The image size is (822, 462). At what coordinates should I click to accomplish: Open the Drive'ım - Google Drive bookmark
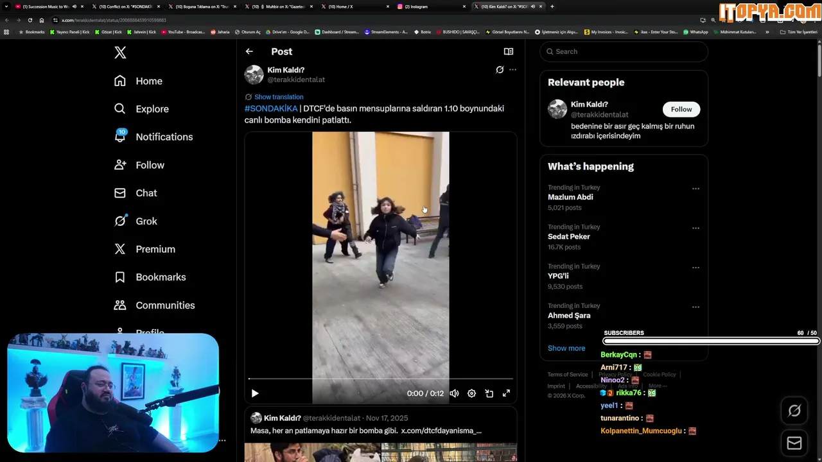(287, 32)
